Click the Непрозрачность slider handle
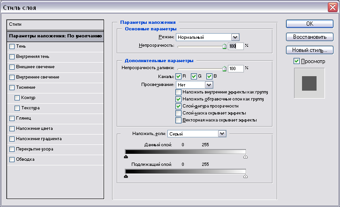 click(x=225, y=46)
